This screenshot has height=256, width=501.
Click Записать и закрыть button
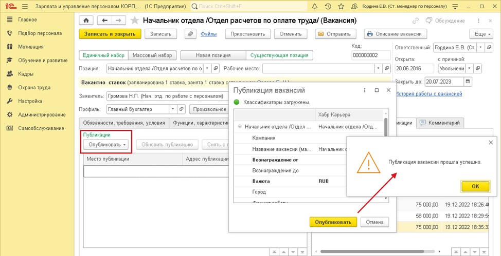click(x=110, y=34)
